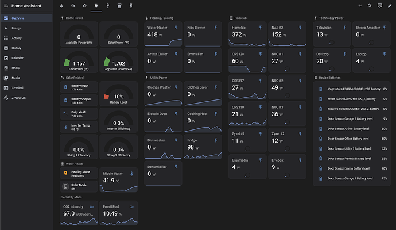The width and height of the screenshot is (396, 230).
Task: Click Water Heater card bolt icon
Action: [x=176, y=28]
